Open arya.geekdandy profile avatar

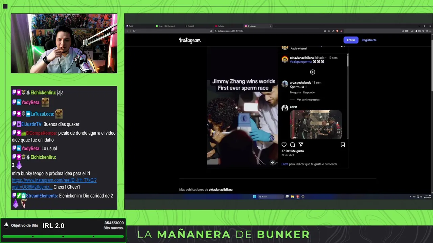(285, 84)
